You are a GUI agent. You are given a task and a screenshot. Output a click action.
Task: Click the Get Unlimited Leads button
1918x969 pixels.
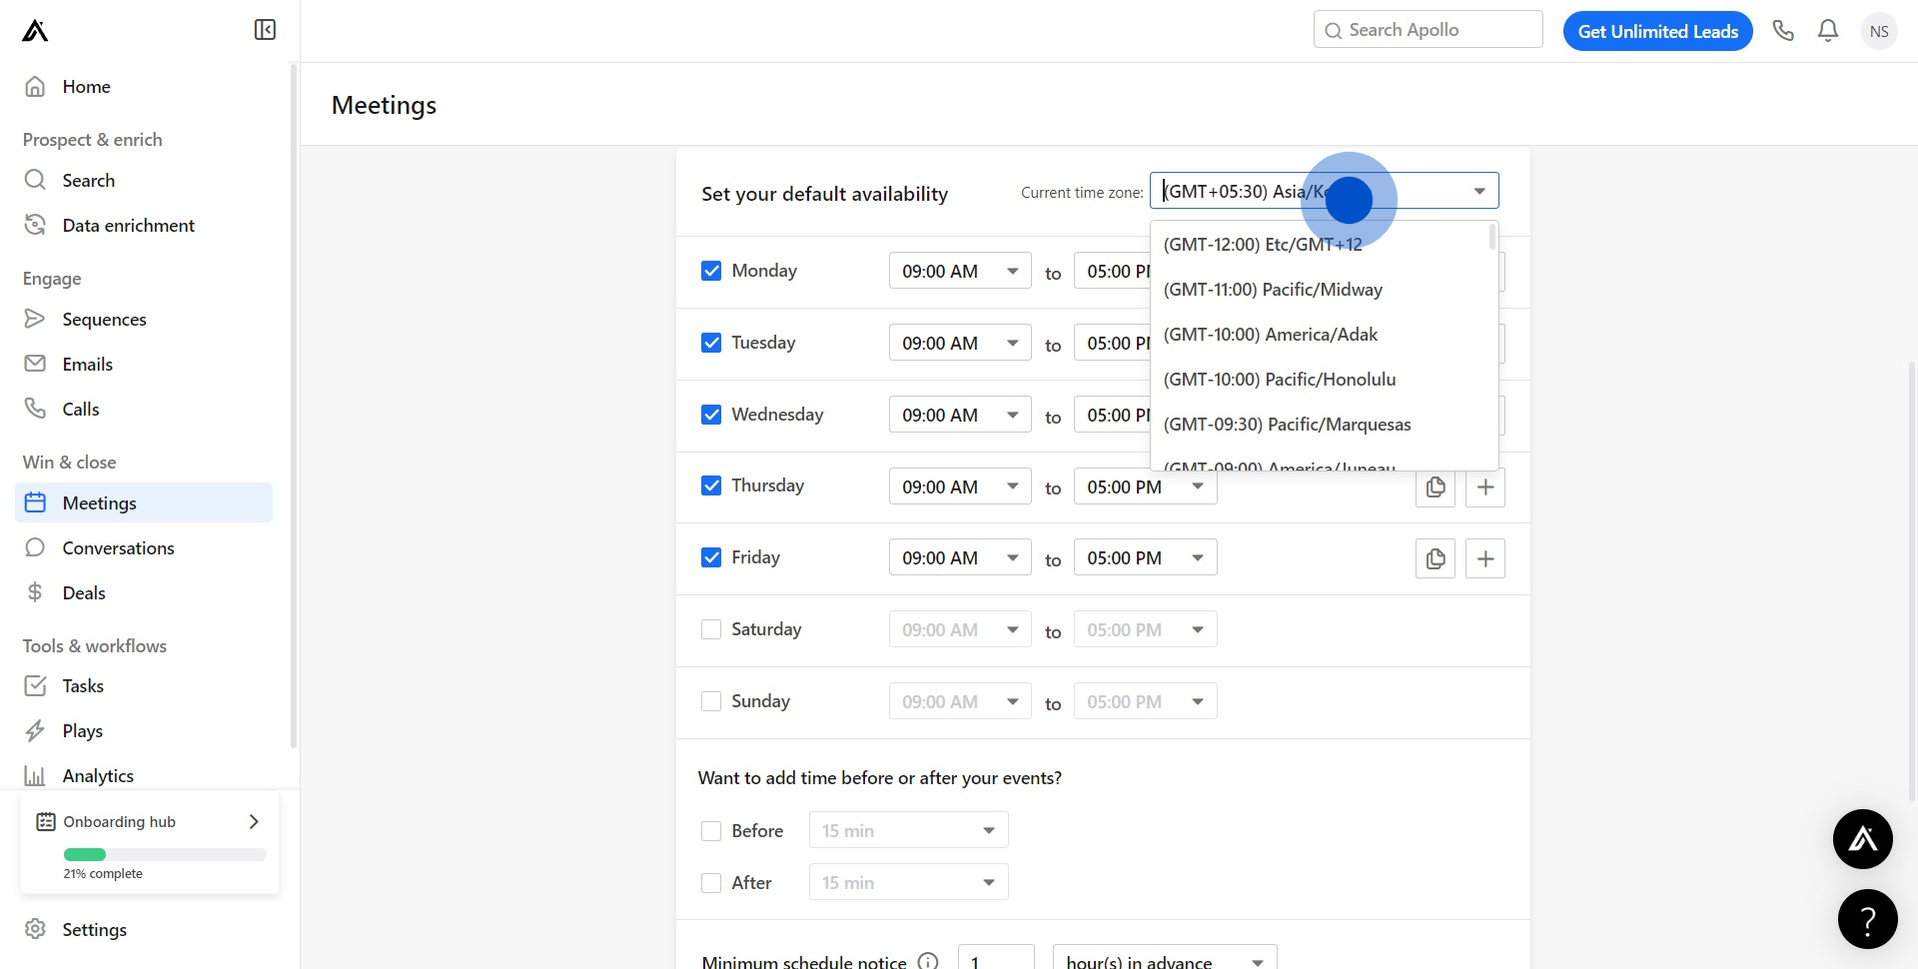point(1657,31)
